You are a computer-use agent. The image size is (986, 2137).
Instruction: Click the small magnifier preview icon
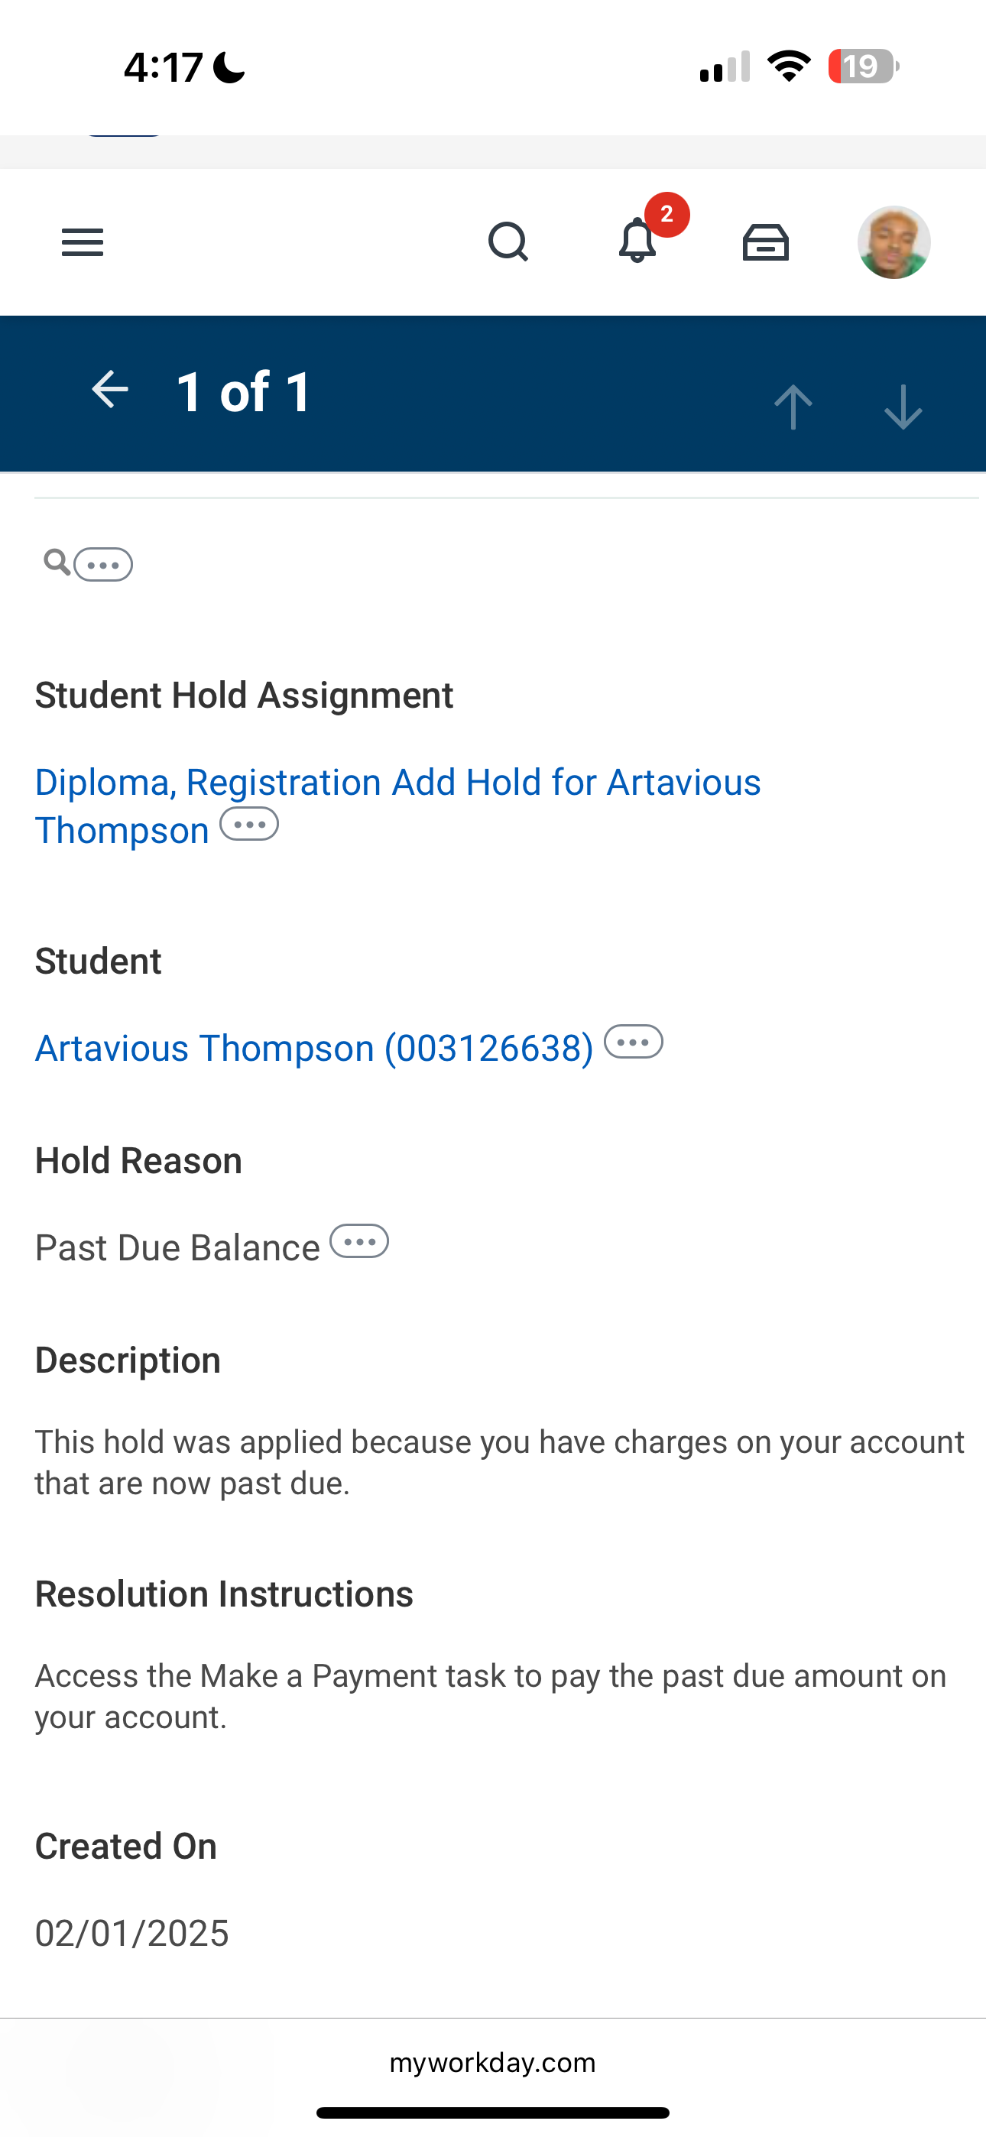tap(57, 563)
